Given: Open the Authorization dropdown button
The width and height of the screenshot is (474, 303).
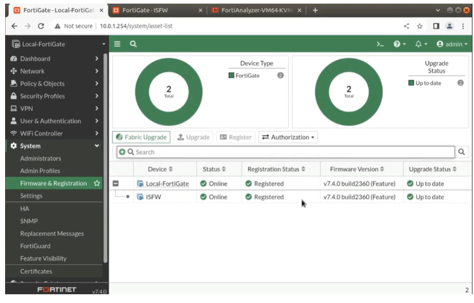Looking at the screenshot, I should pos(288,137).
